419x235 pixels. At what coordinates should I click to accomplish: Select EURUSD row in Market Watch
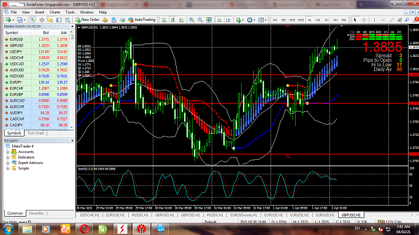(x=36, y=39)
